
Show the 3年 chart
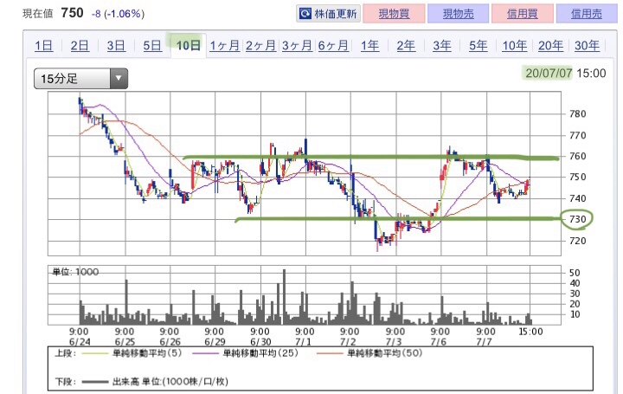(x=442, y=46)
